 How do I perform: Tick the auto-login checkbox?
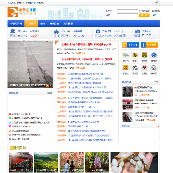tap(140, 11)
